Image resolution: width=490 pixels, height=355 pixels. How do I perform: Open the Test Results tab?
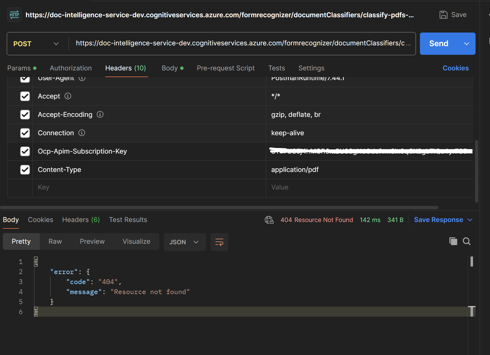[128, 220]
